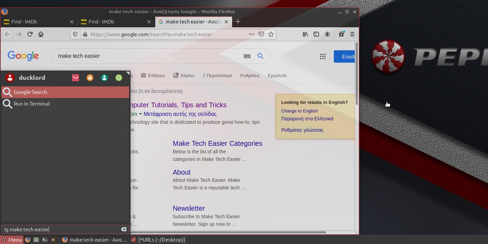Click the Firefox Account profile icon
Screen dimensions: 488x244
point(327,34)
